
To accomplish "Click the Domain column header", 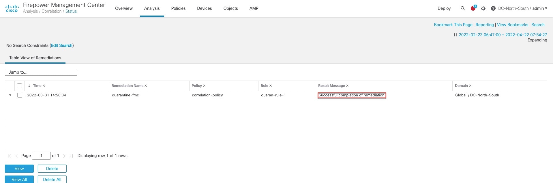I will 461,86.
